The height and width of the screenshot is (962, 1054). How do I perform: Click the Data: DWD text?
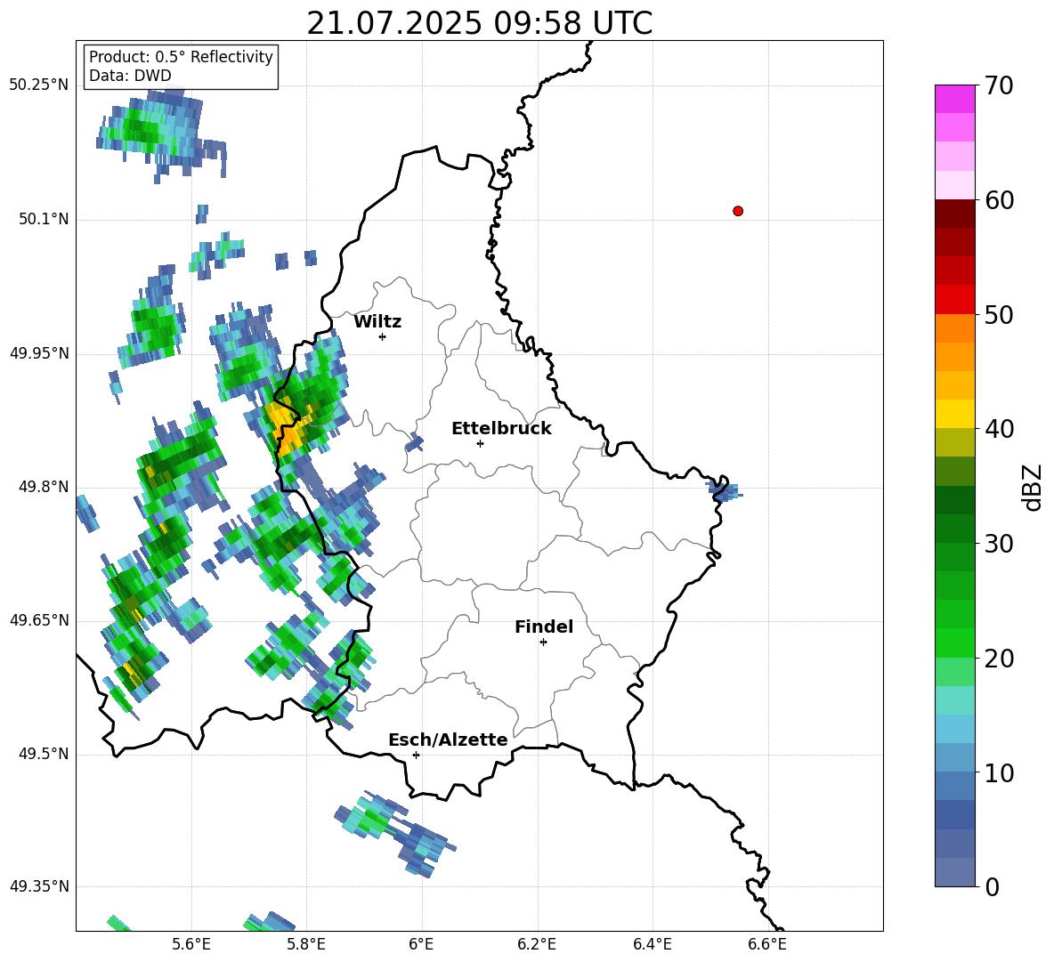[130, 76]
